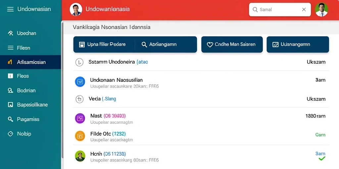
Task: Click Ukszam in Sstamm Uhodoneira row
Action: point(316,62)
